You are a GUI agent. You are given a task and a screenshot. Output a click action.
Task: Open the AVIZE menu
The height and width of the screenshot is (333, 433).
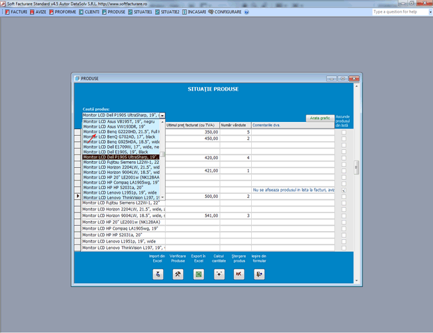(38, 12)
